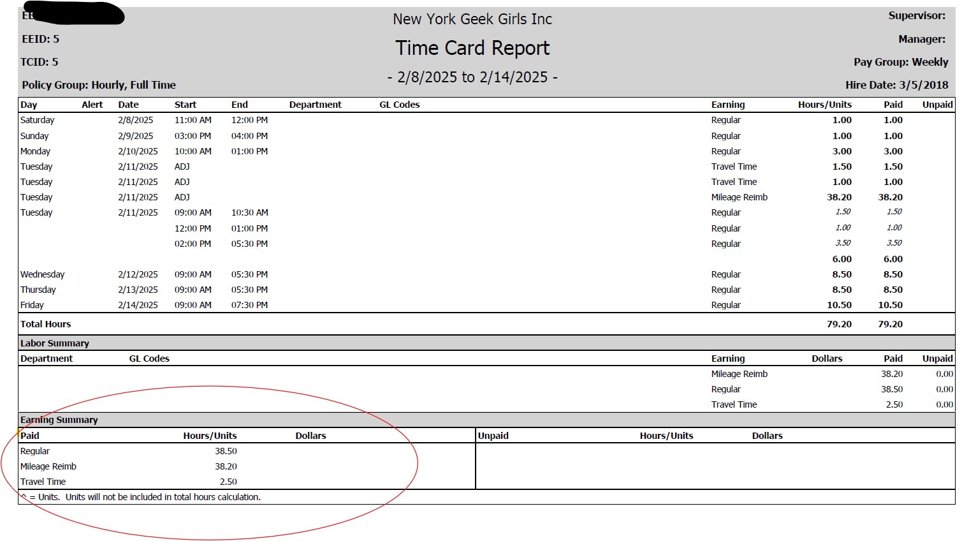The width and height of the screenshot is (962, 541).
Task: Click the Labor Summary section header
Action: click(55, 343)
